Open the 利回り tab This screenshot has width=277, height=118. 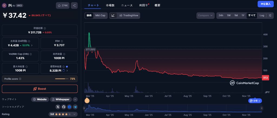pyautogui.click(x=143, y=5)
